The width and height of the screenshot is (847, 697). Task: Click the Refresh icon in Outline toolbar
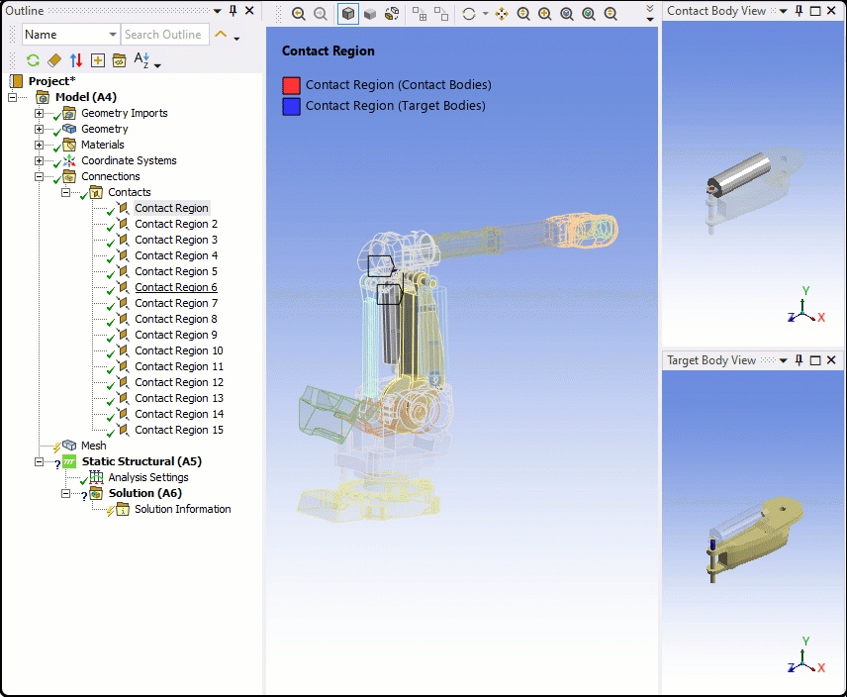click(33, 60)
